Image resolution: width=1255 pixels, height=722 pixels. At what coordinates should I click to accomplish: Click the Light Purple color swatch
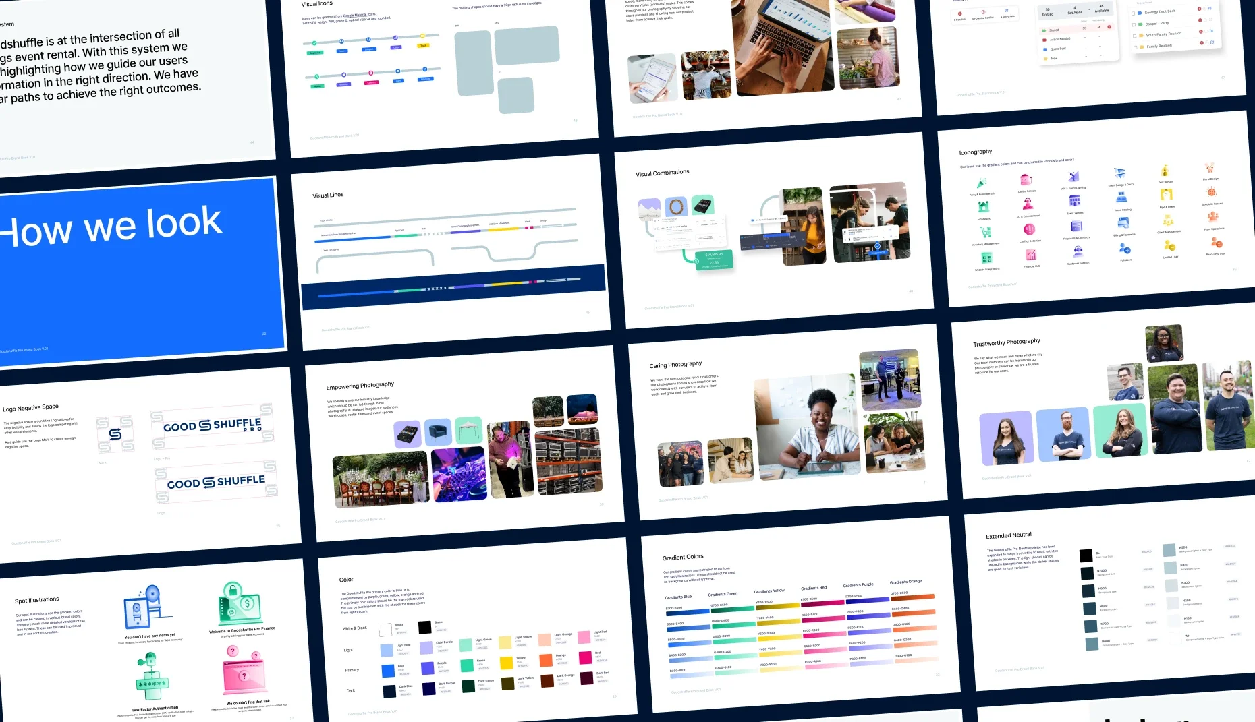tap(426, 647)
